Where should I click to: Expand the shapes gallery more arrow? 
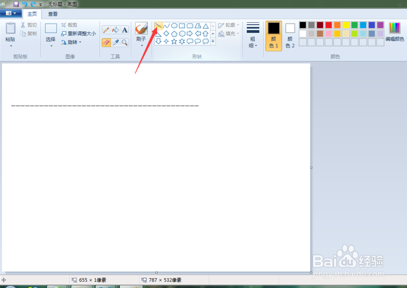pyautogui.click(x=213, y=41)
